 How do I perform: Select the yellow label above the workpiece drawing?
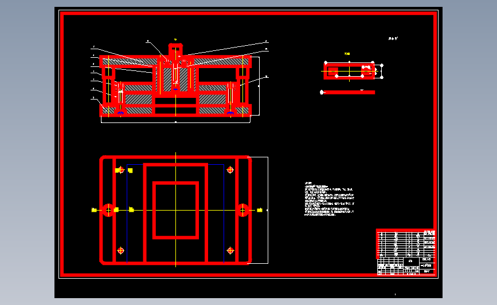(347, 54)
